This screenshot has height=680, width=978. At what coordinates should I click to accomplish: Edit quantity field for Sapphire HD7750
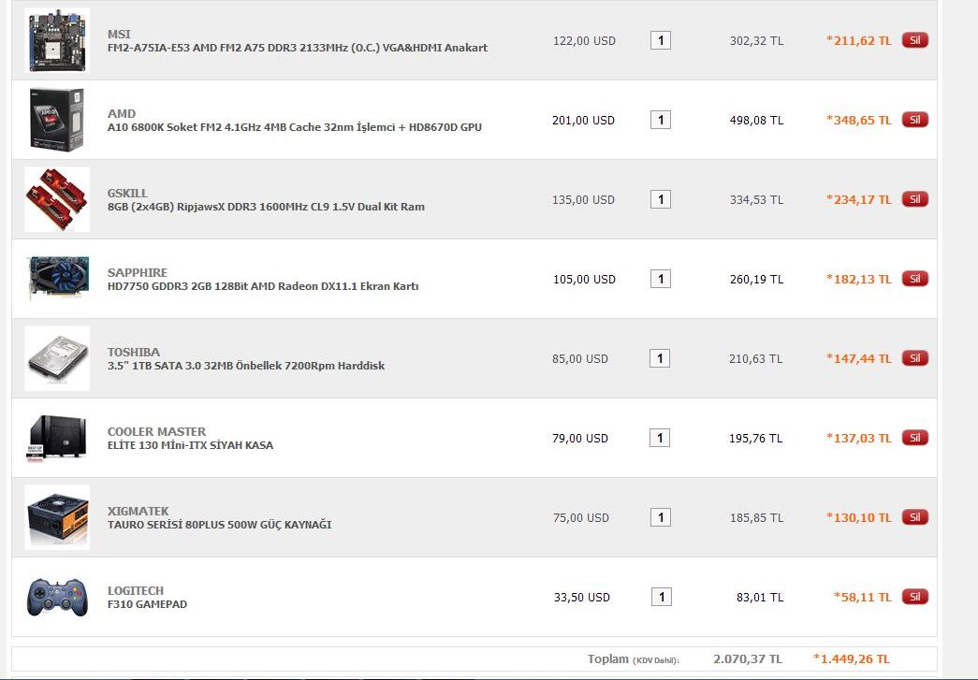[x=661, y=279]
